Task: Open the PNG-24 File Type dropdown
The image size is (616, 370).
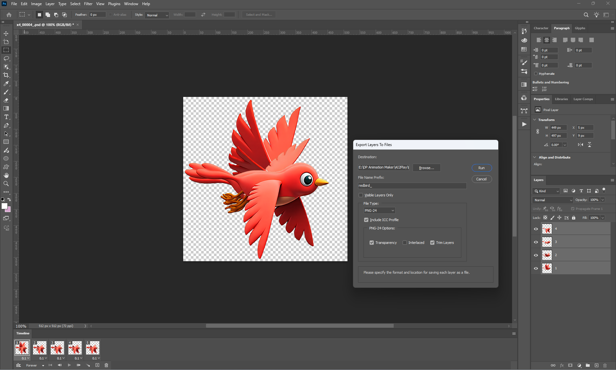Action: (x=379, y=211)
